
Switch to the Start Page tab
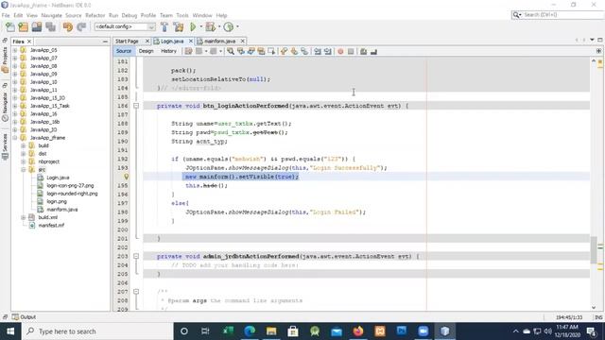(x=127, y=42)
